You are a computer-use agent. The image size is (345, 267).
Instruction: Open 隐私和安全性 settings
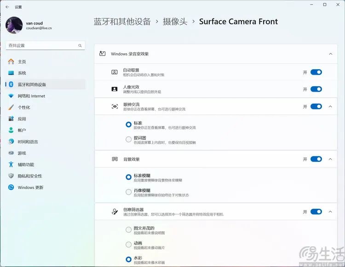point(30,176)
